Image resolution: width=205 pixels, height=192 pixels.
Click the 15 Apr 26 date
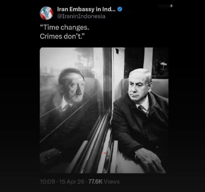72,182
